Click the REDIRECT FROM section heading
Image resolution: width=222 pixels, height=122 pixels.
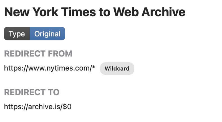click(38, 54)
